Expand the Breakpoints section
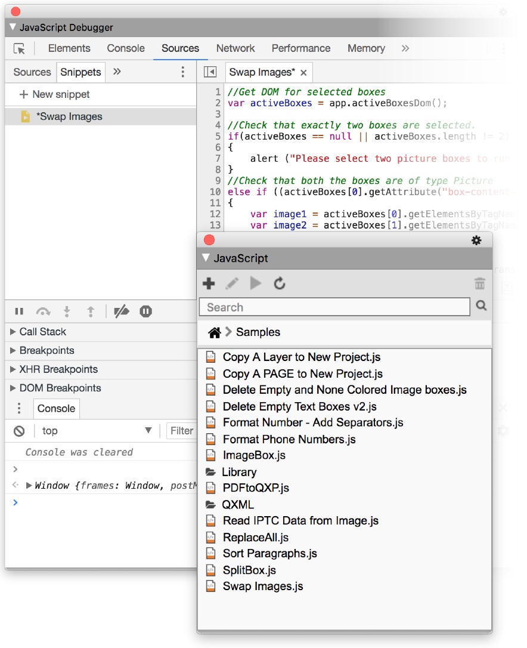Viewport: 527px width, 648px height. click(x=100, y=350)
